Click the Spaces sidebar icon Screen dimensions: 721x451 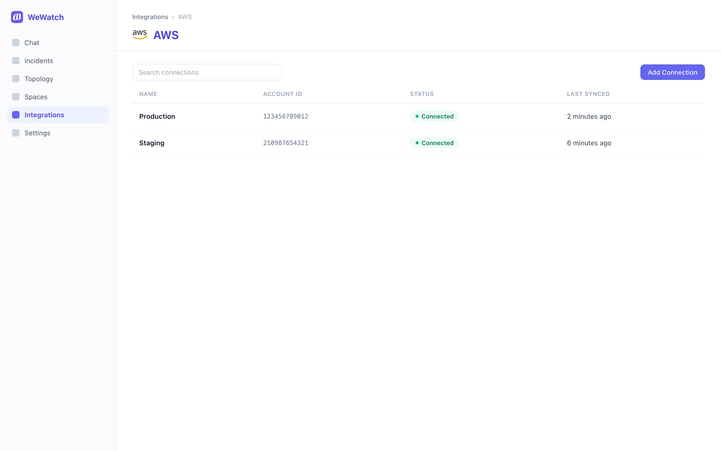click(x=16, y=97)
